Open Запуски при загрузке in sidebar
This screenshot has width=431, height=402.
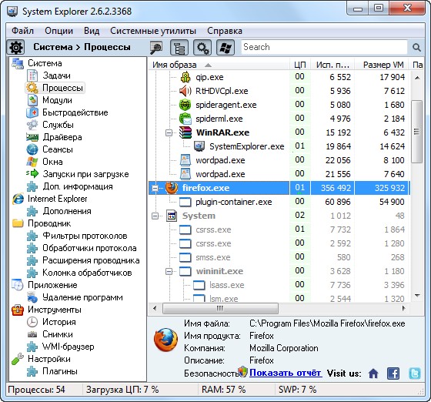[85, 174]
